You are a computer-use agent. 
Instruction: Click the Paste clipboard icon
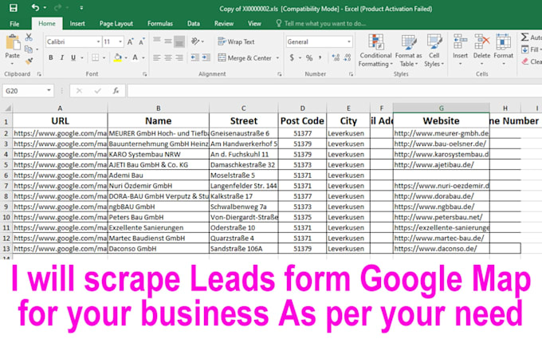(x=13, y=42)
